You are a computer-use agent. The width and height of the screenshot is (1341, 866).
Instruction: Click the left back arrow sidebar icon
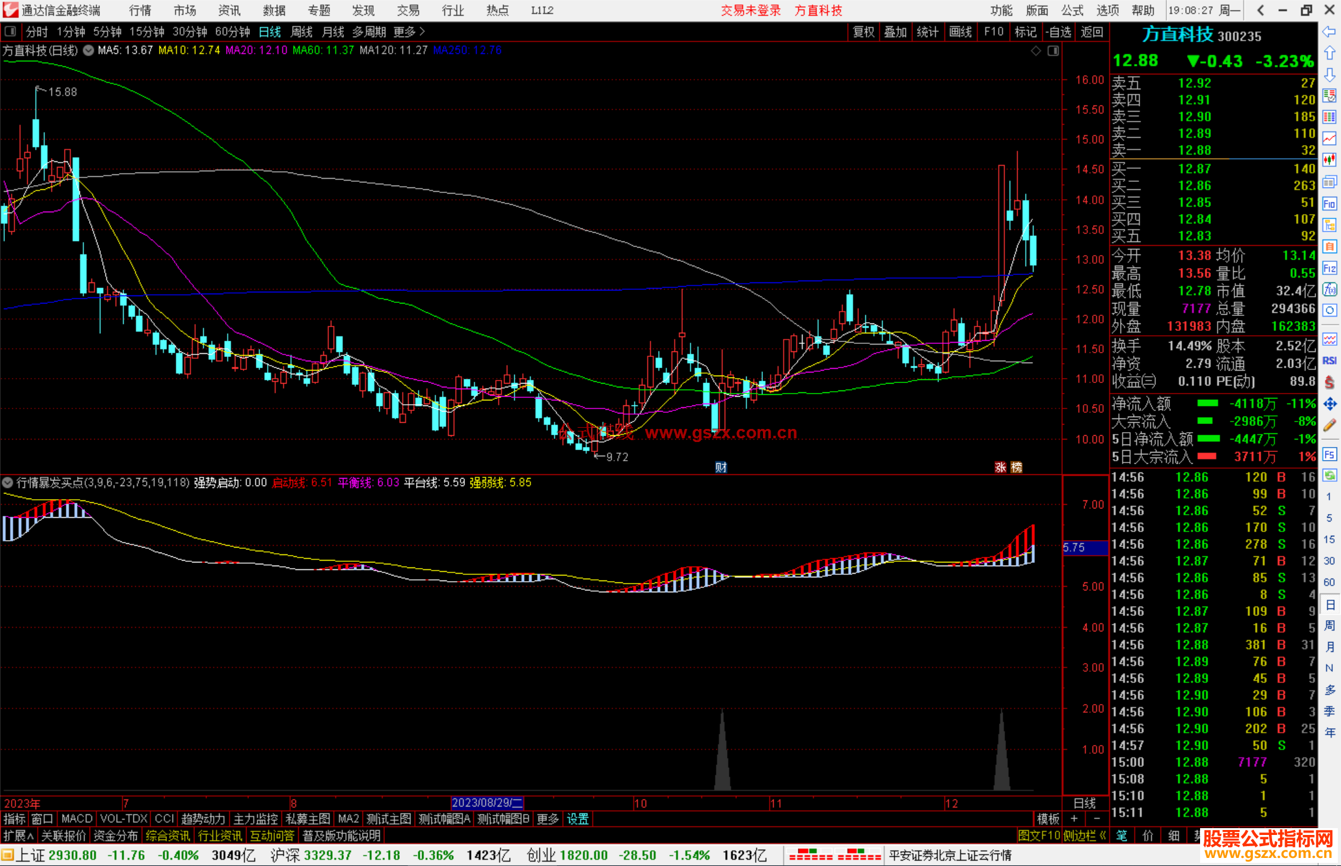(1329, 32)
